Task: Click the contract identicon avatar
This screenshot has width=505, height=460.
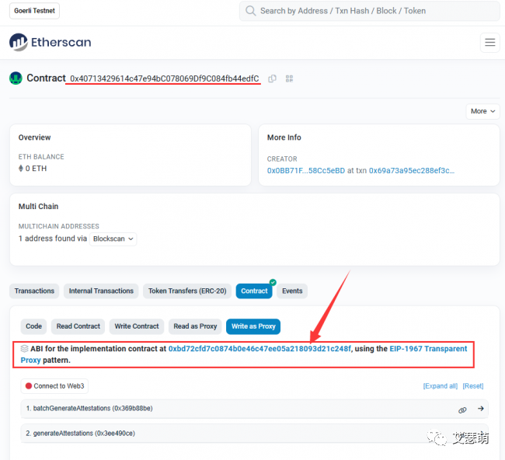Action: pyautogui.click(x=16, y=78)
